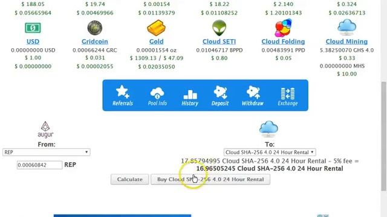The image size is (387, 217).
Task: Click the Cloud SETI alien icon
Action: point(219,28)
